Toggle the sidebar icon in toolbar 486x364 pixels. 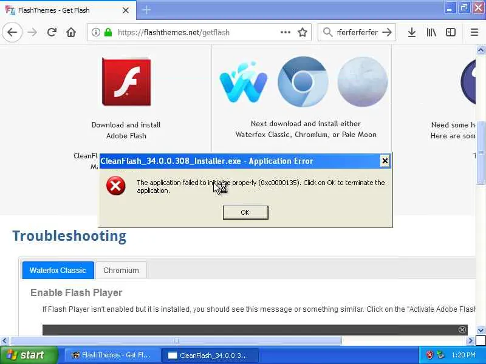[450, 32]
